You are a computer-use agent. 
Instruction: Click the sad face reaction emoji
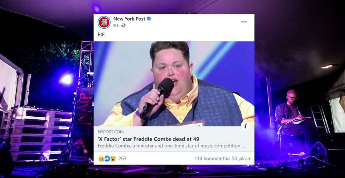[101, 158]
